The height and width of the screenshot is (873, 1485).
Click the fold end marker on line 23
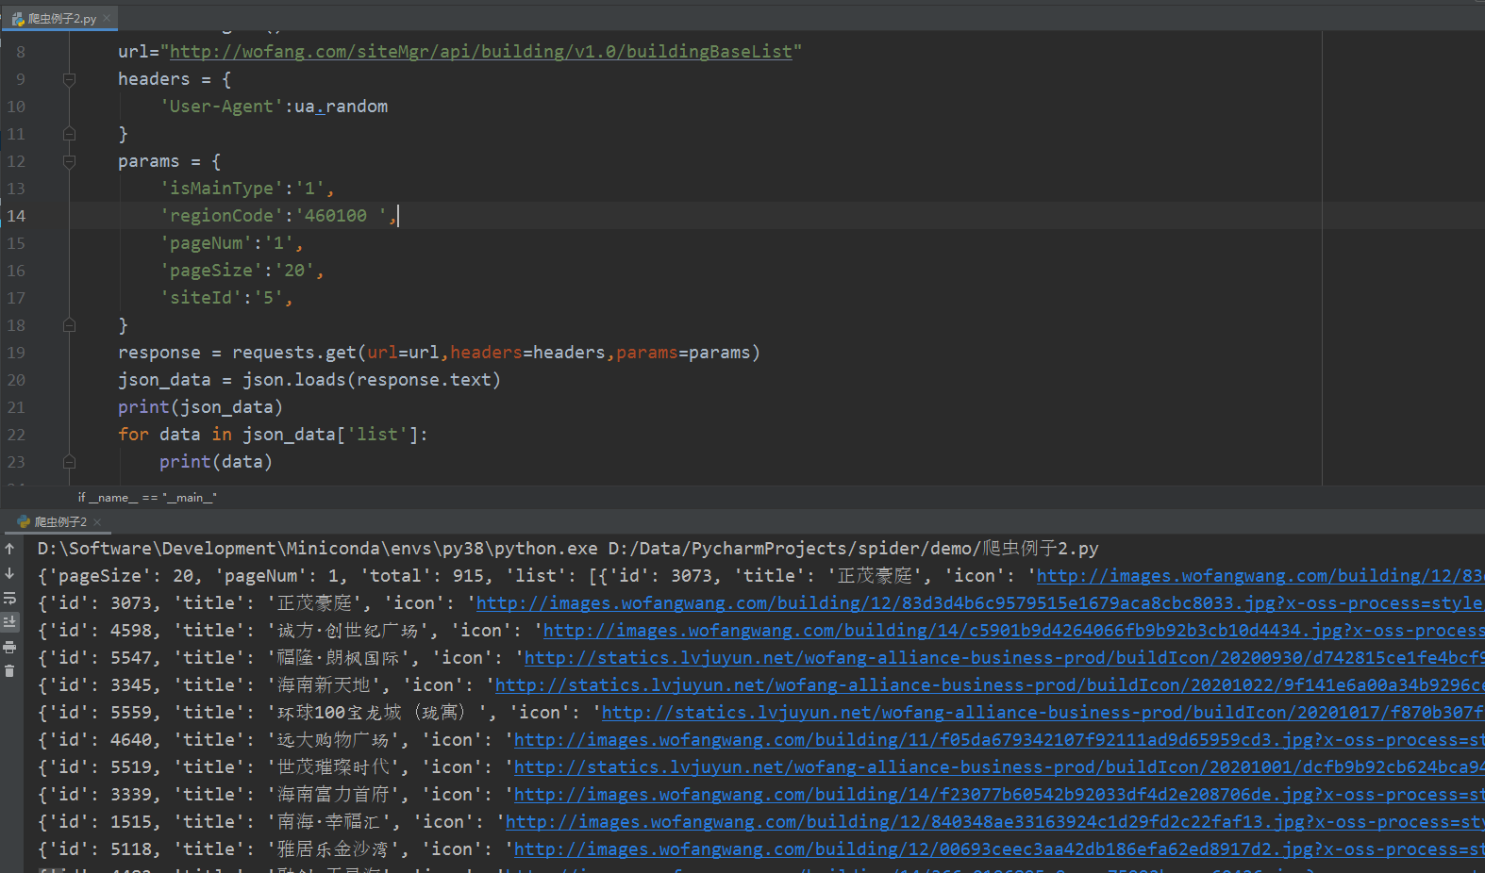pyautogui.click(x=69, y=462)
